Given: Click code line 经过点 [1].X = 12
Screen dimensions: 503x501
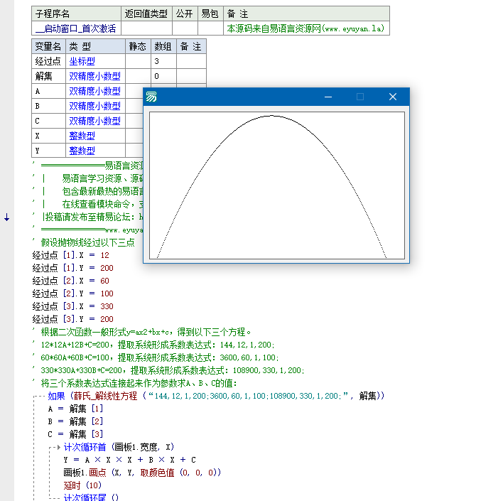Looking at the screenshot, I should pos(71,255).
